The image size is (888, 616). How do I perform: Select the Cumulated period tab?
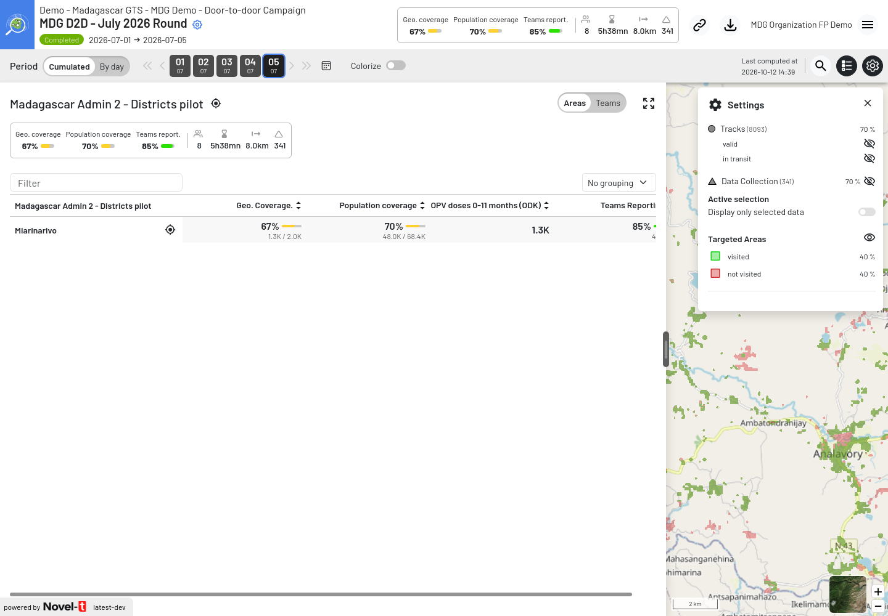[x=69, y=67]
